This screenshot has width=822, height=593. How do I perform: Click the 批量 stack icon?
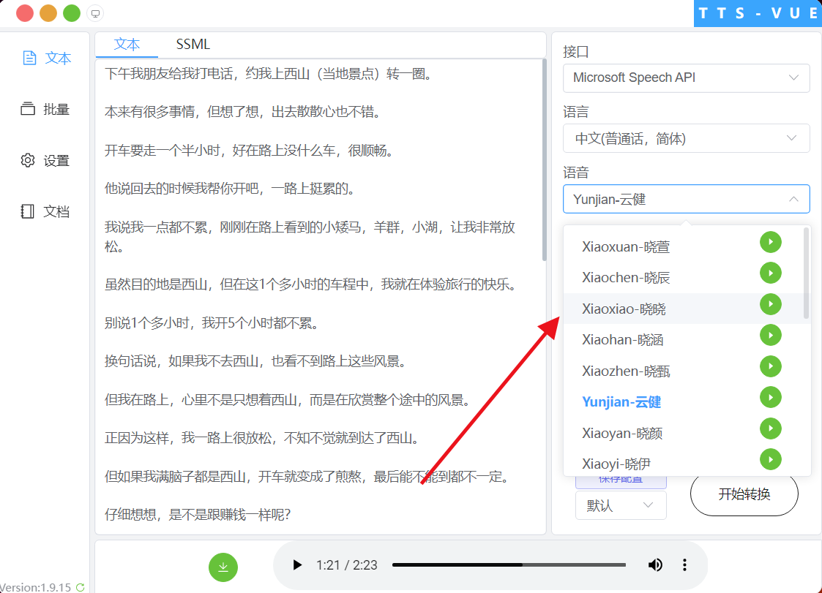[x=28, y=109]
